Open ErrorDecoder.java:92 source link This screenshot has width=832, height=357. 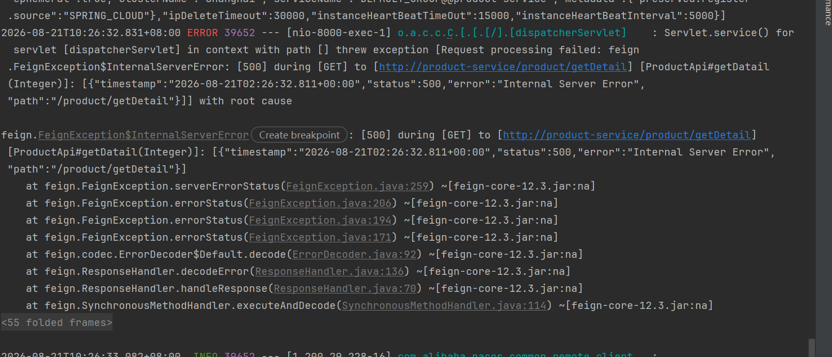coord(354,254)
